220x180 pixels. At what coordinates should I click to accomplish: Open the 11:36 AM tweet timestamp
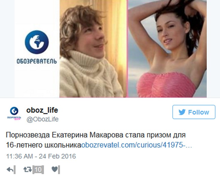click(x=19, y=156)
